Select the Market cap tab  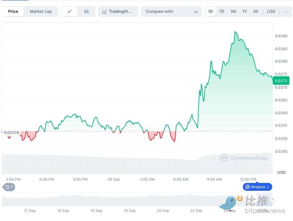tap(41, 11)
